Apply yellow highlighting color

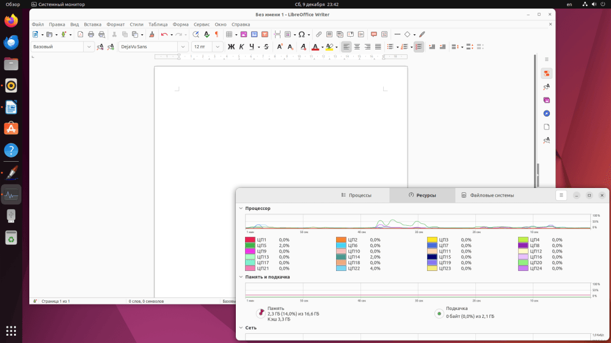tap(329, 47)
